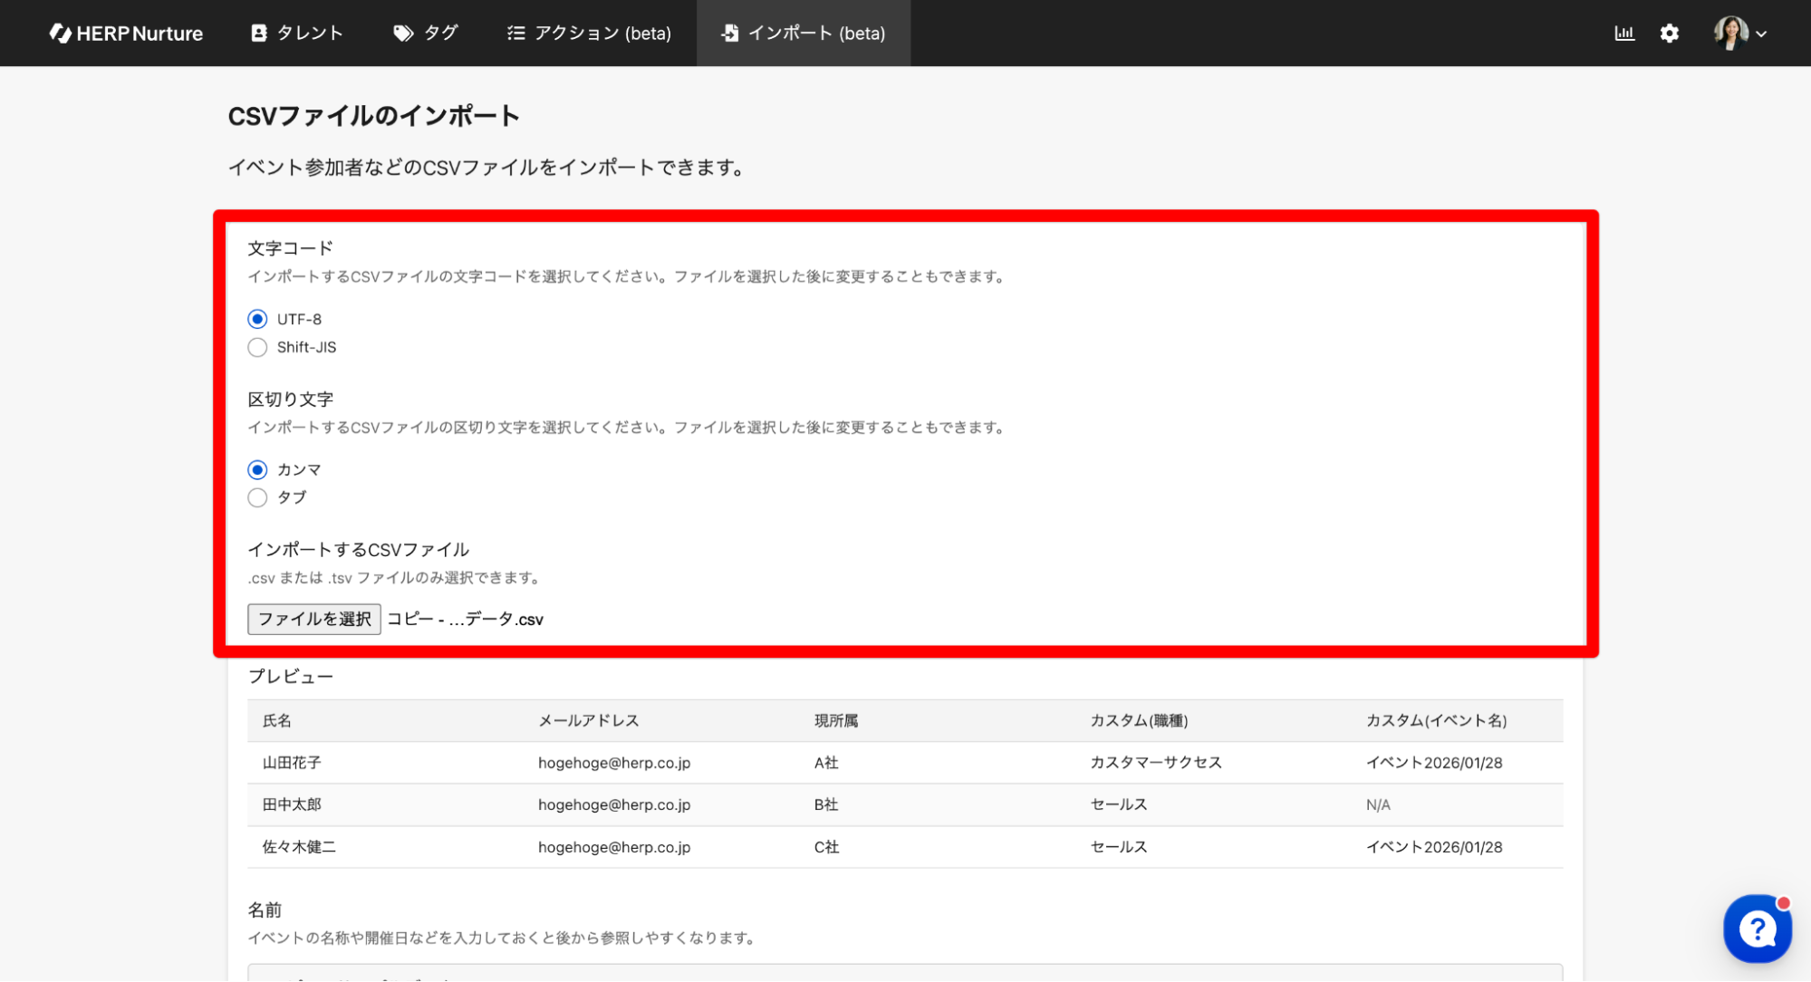Click the メールアドレス column header

[x=588, y=720]
